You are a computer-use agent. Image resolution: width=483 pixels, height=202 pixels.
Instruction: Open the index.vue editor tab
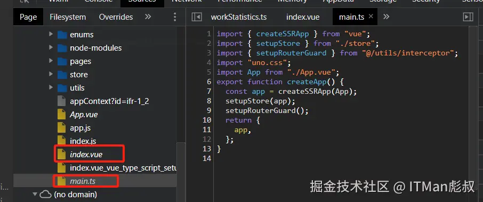pyautogui.click(x=303, y=17)
